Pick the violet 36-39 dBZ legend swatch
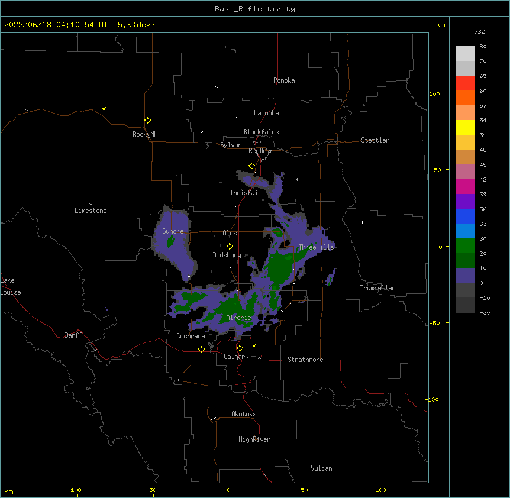This screenshot has width=510, height=498. 465,202
